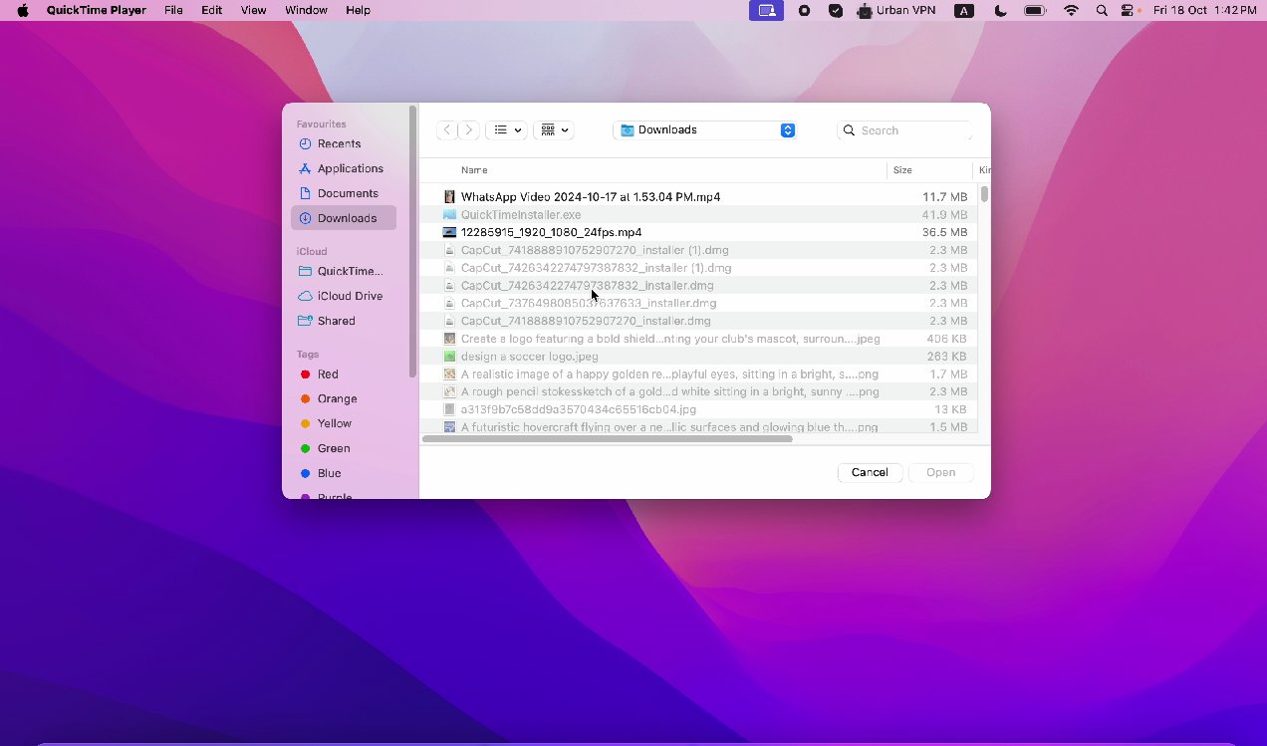Click the Urban VPN menu bar item
The image size is (1267, 746).
896,10
